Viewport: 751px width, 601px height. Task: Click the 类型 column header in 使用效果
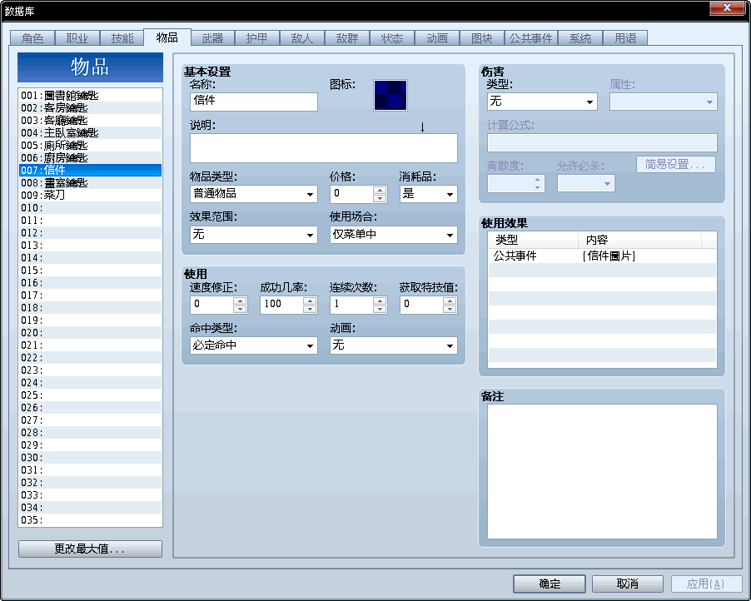click(534, 240)
